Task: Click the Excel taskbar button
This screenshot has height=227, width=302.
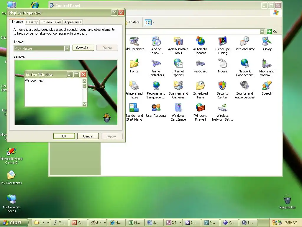Action: pos(134,223)
